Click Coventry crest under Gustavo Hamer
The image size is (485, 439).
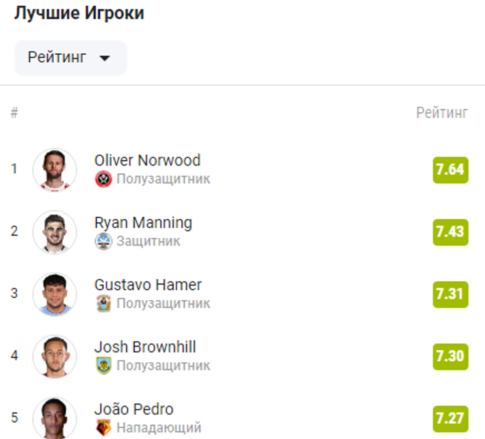pyautogui.click(x=103, y=303)
